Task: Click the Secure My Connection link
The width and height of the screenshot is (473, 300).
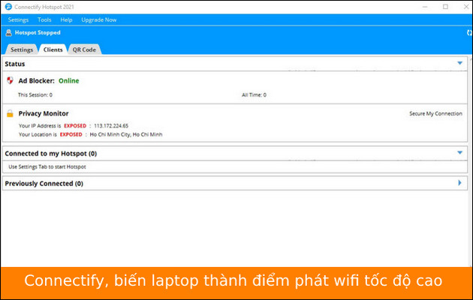Action: click(435, 113)
